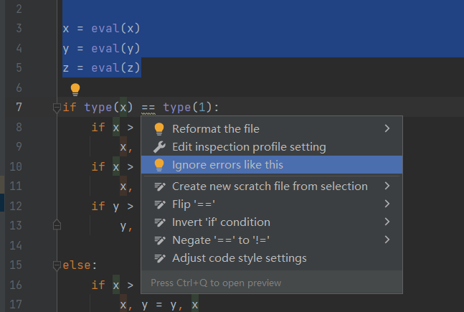Choose Negate '==' to '!='
Image resolution: width=464 pixels, height=312 pixels.
pyautogui.click(x=272, y=240)
